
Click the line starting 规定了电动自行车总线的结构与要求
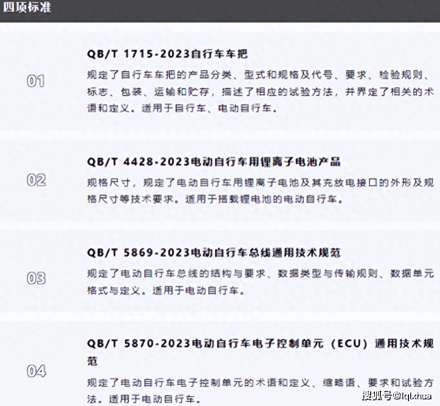coord(260,274)
